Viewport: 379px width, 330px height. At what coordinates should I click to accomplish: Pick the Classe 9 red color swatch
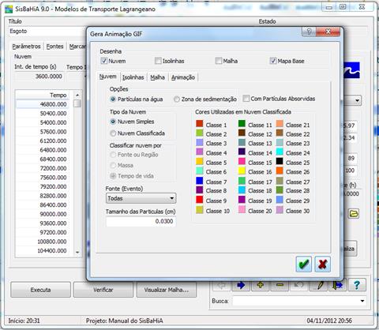coord(200,200)
